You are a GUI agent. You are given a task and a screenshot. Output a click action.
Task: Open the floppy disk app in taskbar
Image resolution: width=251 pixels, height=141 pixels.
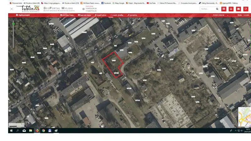[x=50, y=131]
